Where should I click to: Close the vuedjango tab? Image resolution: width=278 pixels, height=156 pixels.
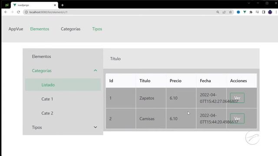pos(55,5)
